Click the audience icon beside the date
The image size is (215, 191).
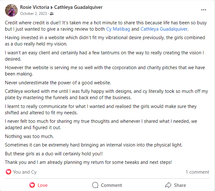[52, 14]
